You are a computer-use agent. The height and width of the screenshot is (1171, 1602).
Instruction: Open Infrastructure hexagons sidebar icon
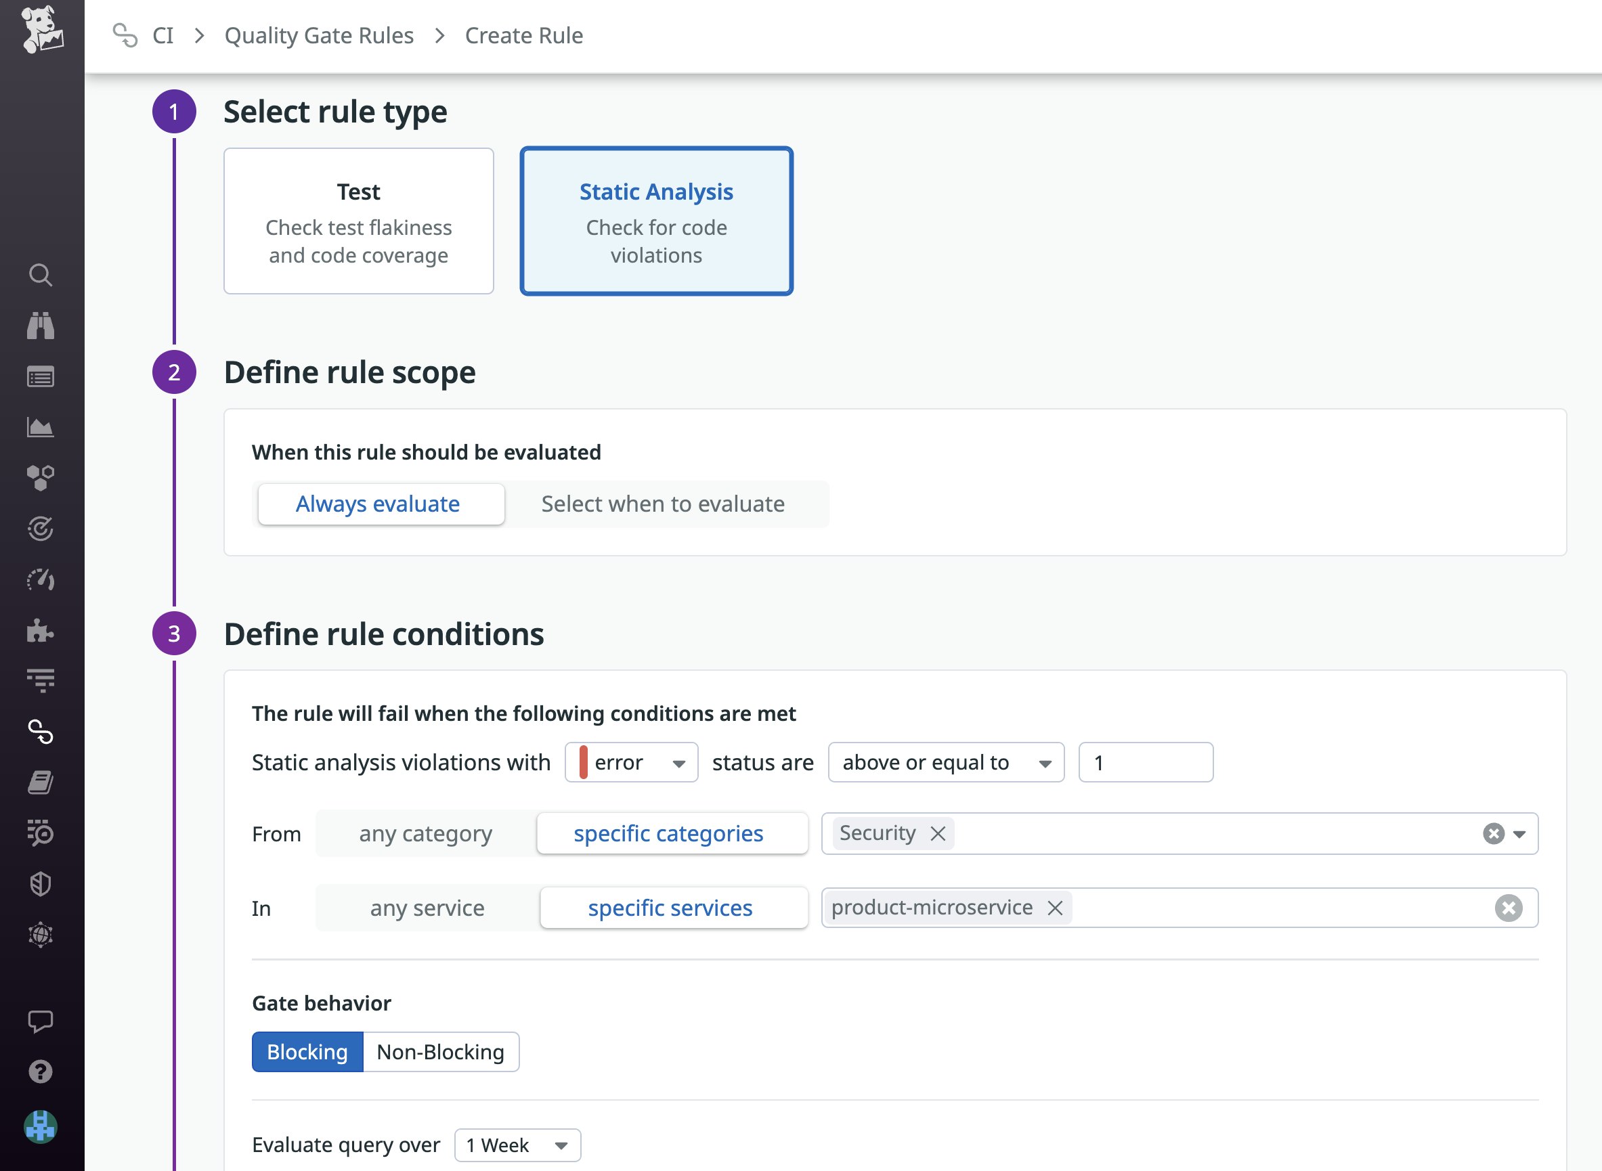pos(41,479)
